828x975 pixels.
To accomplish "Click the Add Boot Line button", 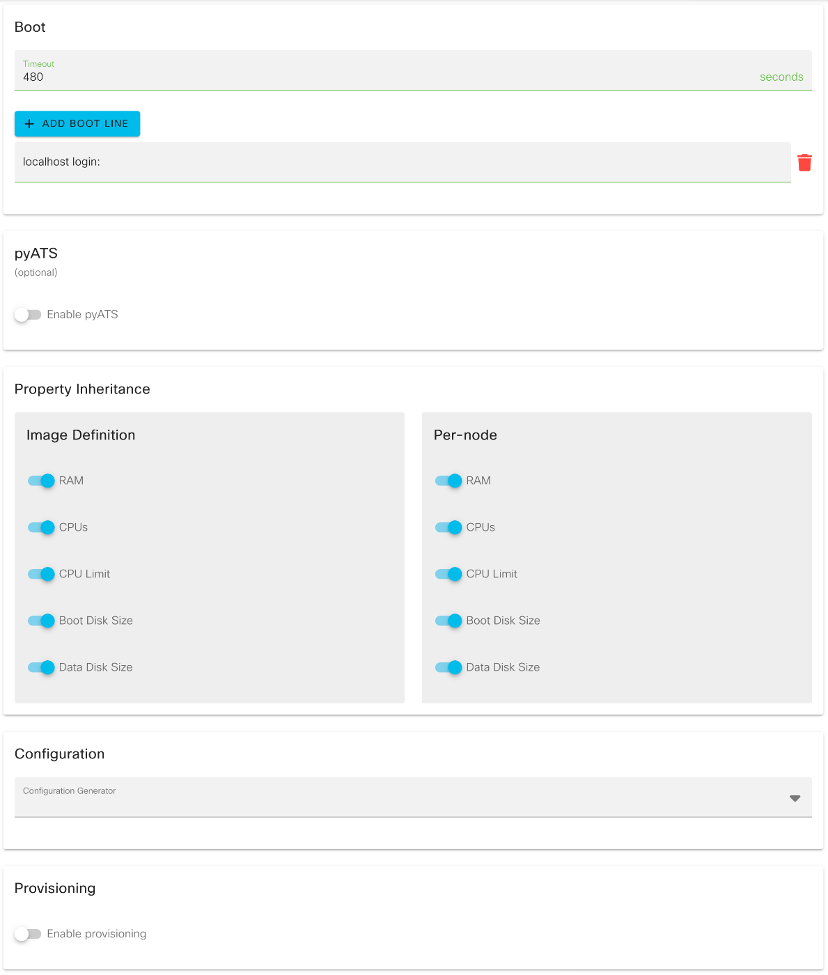I will click(x=77, y=123).
